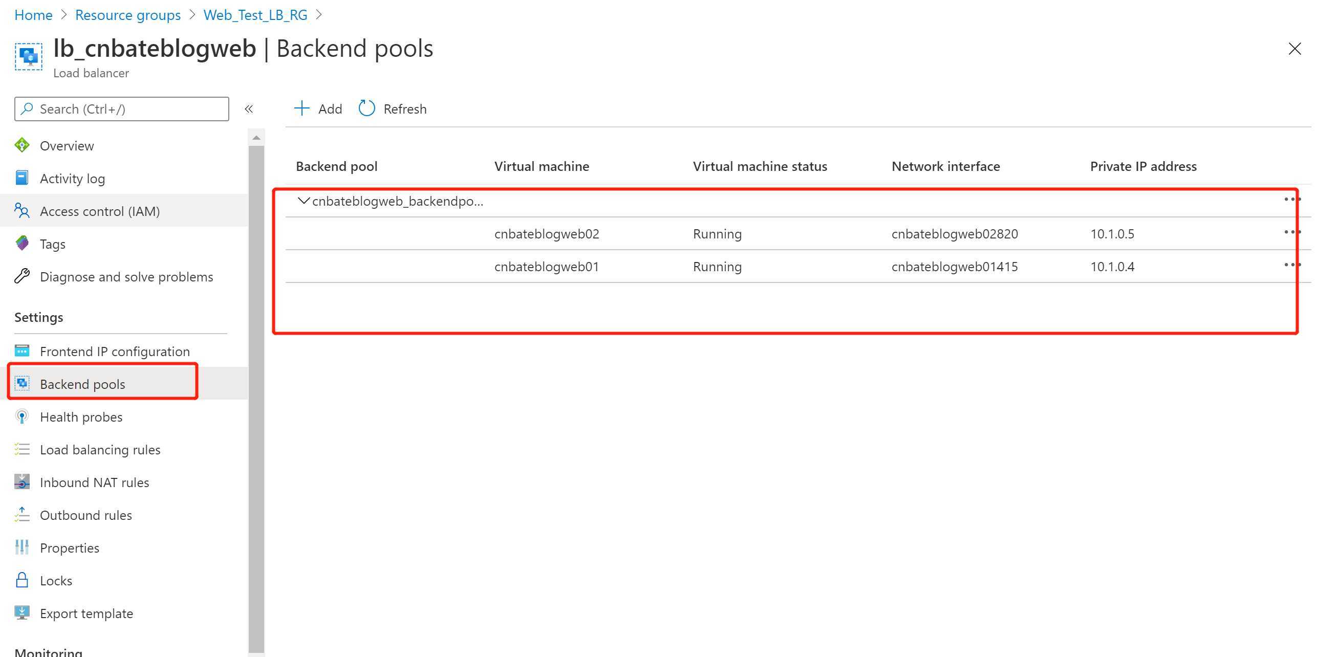This screenshot has height=657, width=1318.
Task: Click the 10.1.0.5 private IP cell
Action: (1112, 234)
